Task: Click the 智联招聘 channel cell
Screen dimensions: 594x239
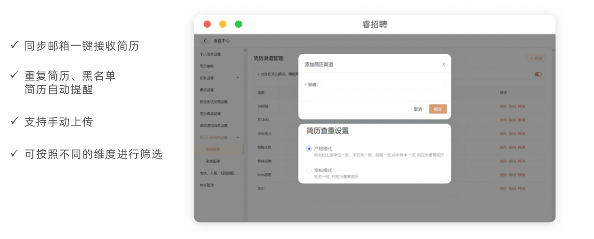Action: click(x=264, y=161)
